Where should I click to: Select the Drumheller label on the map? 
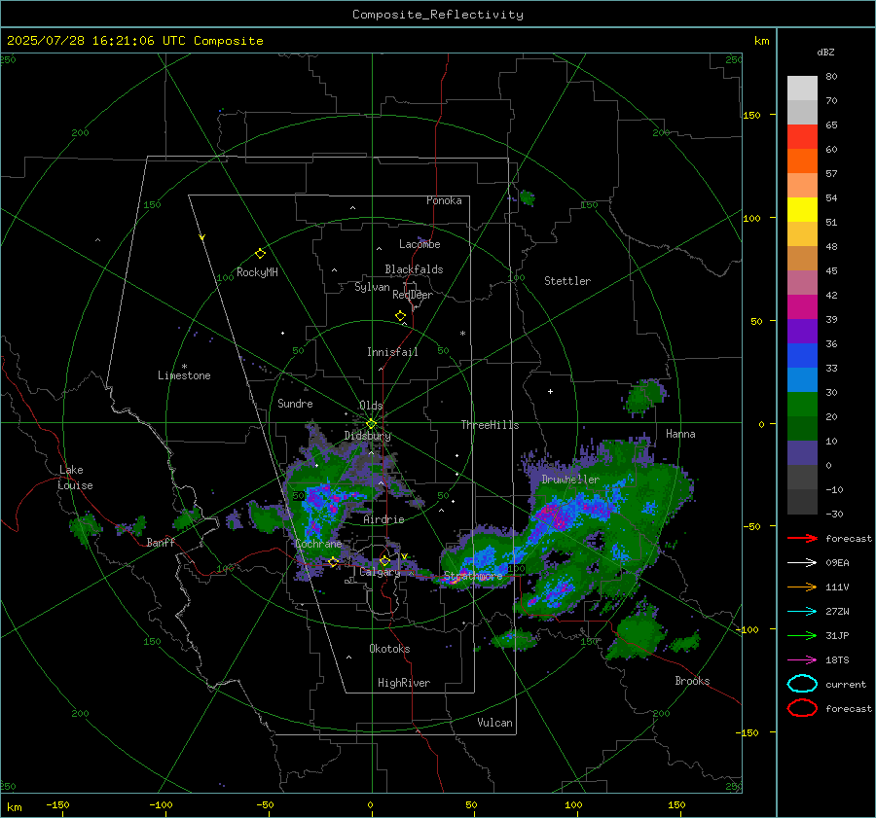coord(570,480)
